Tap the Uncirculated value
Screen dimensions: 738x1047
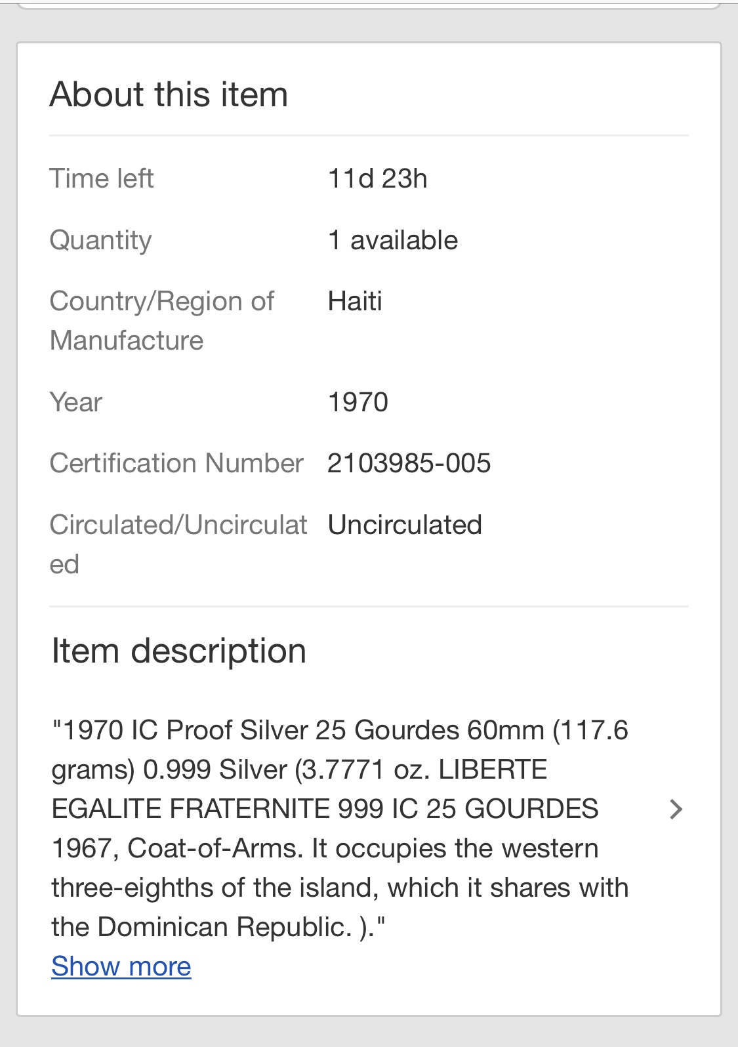405,525
